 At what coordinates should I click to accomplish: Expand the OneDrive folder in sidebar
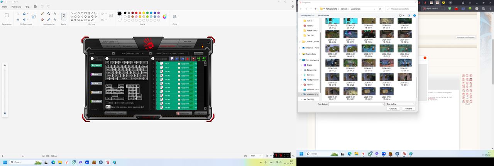point(300,48)
